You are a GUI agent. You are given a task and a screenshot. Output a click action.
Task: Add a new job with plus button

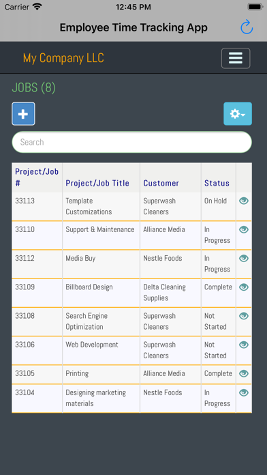(x=23, y=113)
